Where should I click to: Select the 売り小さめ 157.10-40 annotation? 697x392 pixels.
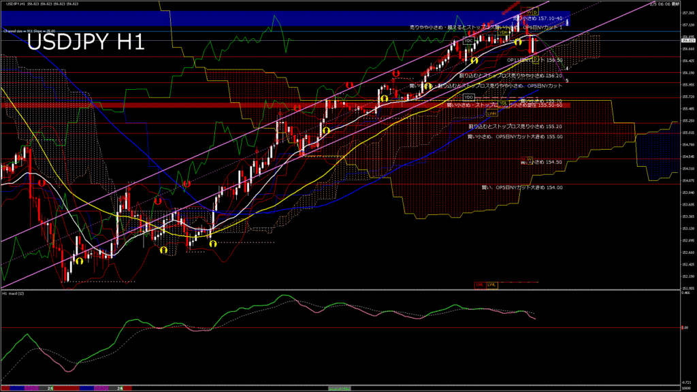click(x=538, y=18)
